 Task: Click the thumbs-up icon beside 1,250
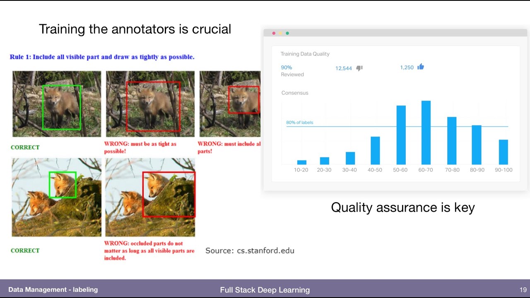(x=421, y=67)
